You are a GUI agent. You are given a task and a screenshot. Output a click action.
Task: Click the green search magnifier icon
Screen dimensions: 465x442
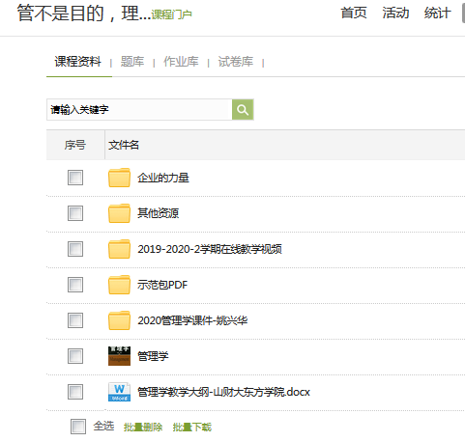tap(243, 110)
